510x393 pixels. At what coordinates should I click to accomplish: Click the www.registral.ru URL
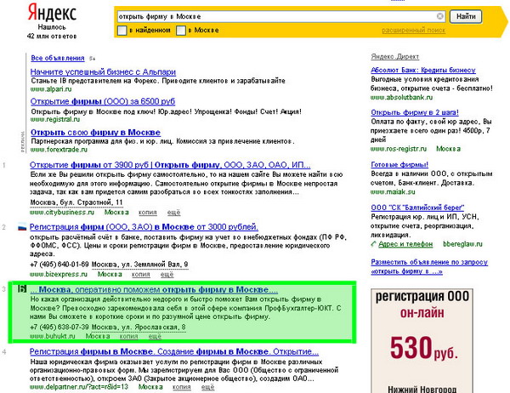point(55,119)
